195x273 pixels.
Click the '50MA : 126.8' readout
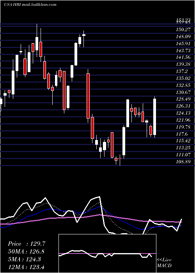click(26, 252)
